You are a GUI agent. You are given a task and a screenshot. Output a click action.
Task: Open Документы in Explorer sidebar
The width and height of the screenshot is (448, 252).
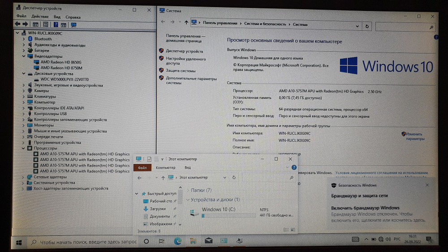pos(160,216)
